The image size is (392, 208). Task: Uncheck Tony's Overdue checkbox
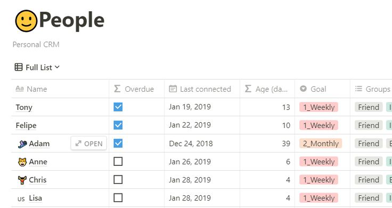click(x=118, y=107)
